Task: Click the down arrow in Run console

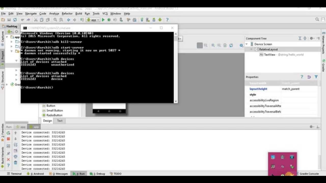Action: click(x=16, y=139)
